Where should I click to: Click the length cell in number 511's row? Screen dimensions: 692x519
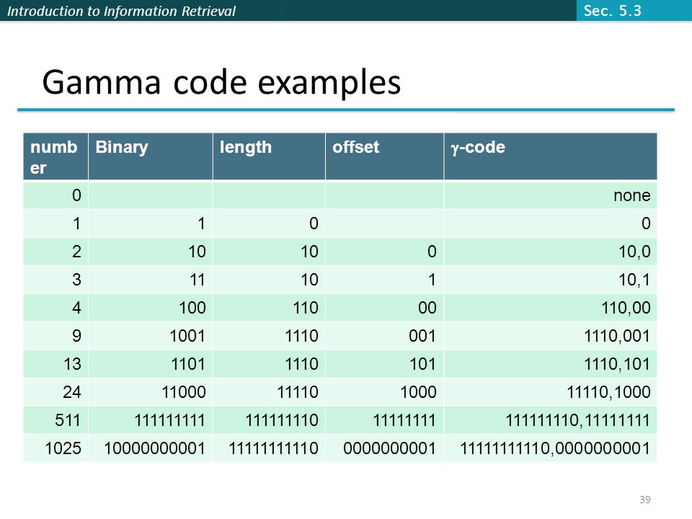coord(269,420)
